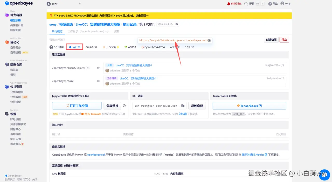Open 自动调参 in the sidebar
This screenshot has width=332, height=182.
pos(16,47)
